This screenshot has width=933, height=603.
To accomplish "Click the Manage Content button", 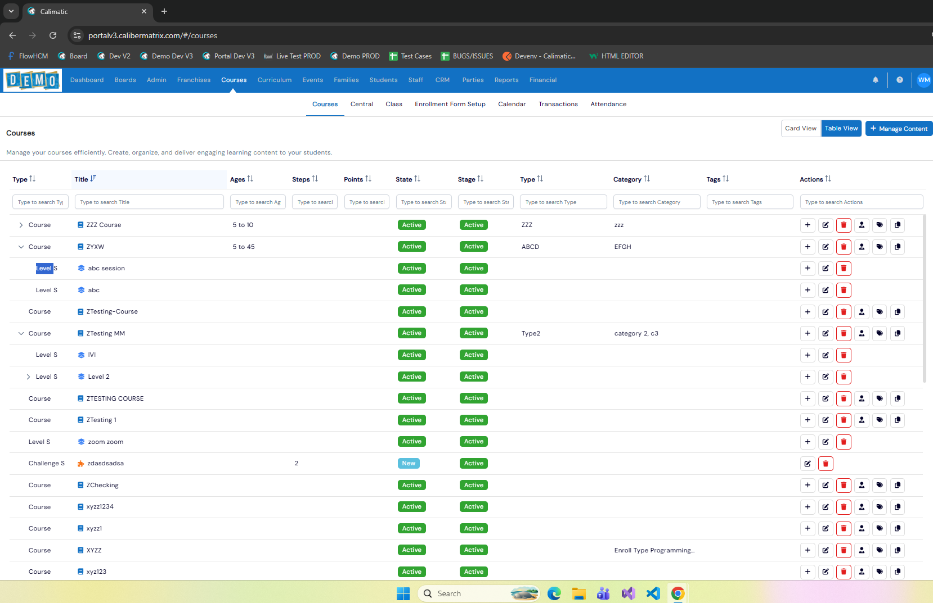I will [898, 129].
